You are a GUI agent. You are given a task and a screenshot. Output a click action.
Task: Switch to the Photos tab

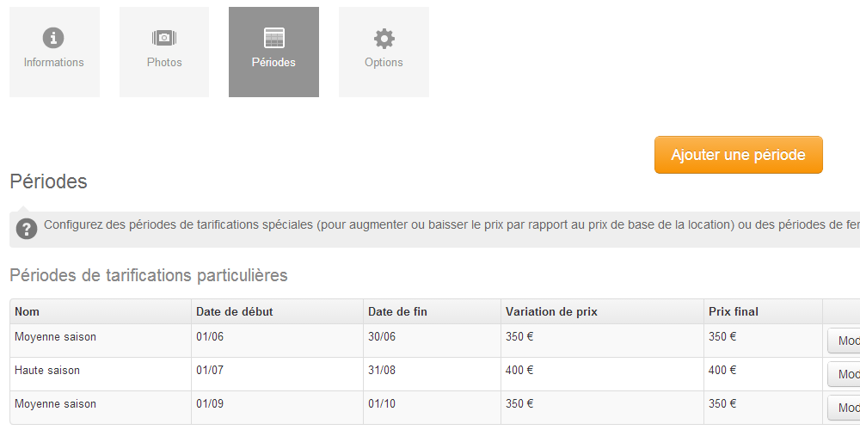(x=164, y=52)
